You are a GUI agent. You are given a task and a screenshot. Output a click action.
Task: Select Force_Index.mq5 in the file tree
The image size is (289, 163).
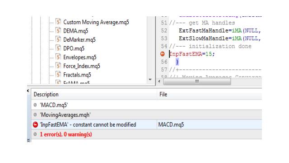coord(82,66)
